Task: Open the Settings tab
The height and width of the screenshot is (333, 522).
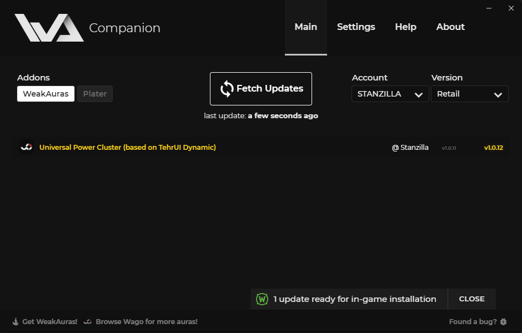Action: coord(356,27)
